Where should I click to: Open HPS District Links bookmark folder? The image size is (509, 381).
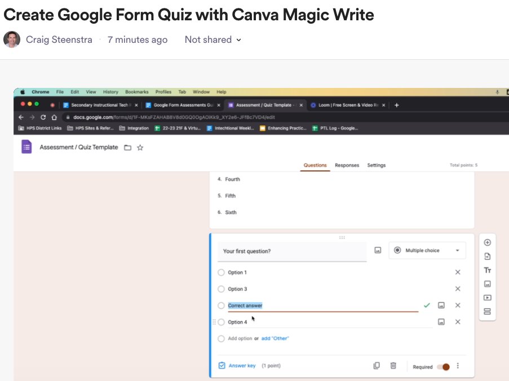40,128
